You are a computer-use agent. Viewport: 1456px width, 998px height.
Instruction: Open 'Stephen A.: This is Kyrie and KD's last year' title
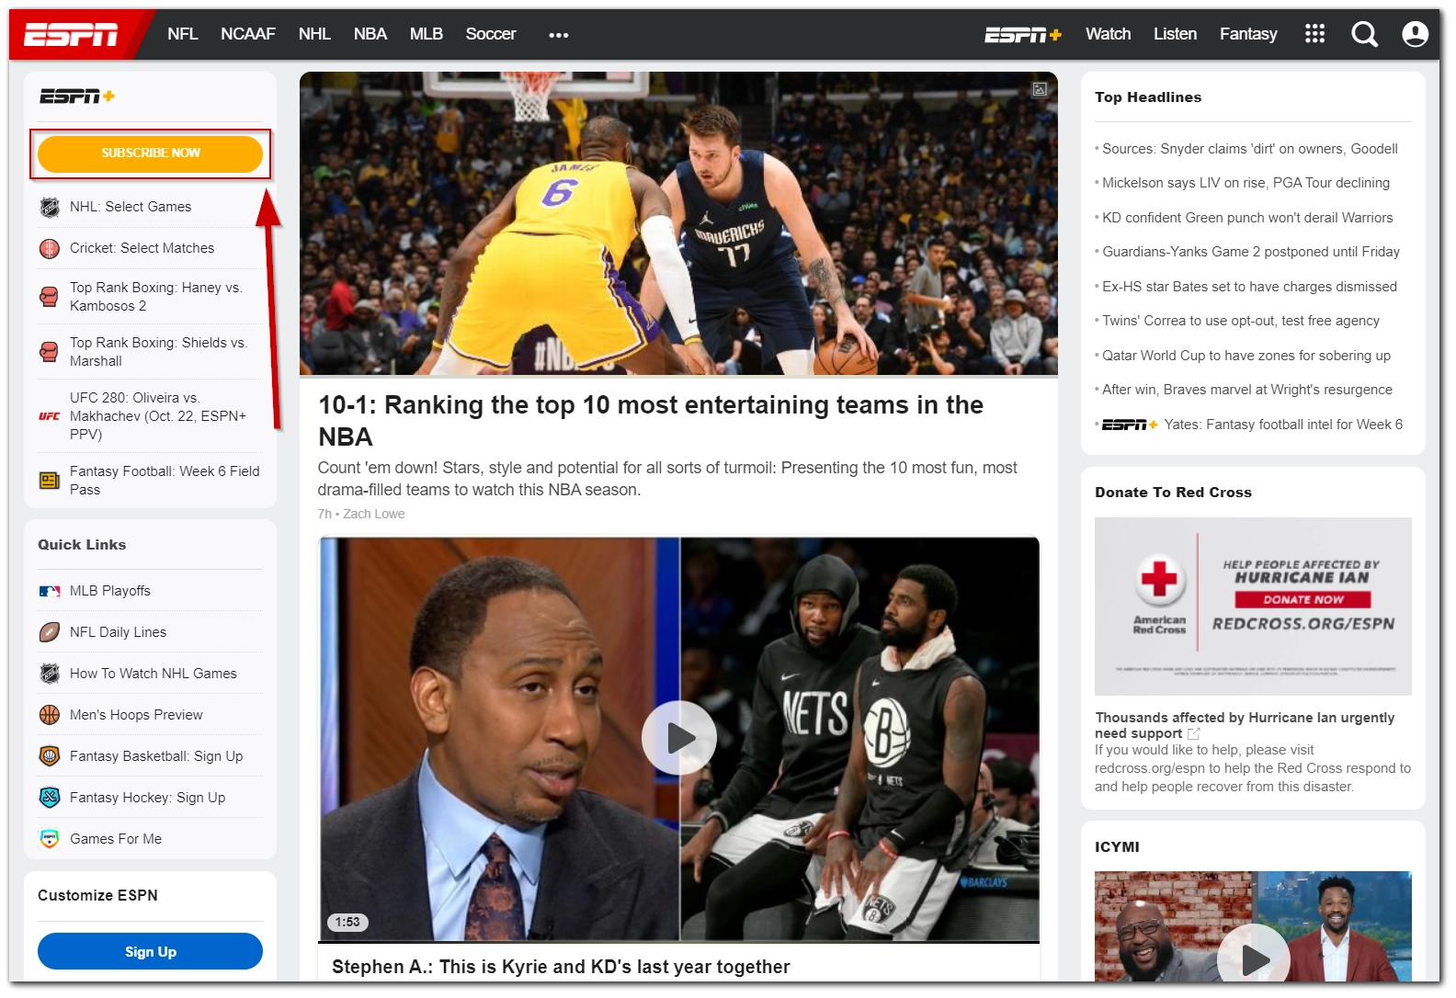[561, 967]
